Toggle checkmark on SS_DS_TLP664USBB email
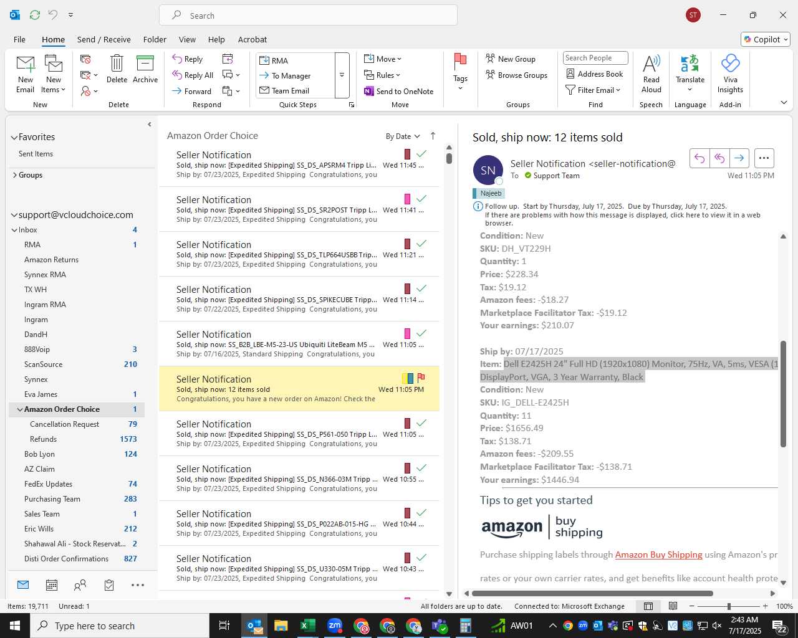 click(421, 243)
